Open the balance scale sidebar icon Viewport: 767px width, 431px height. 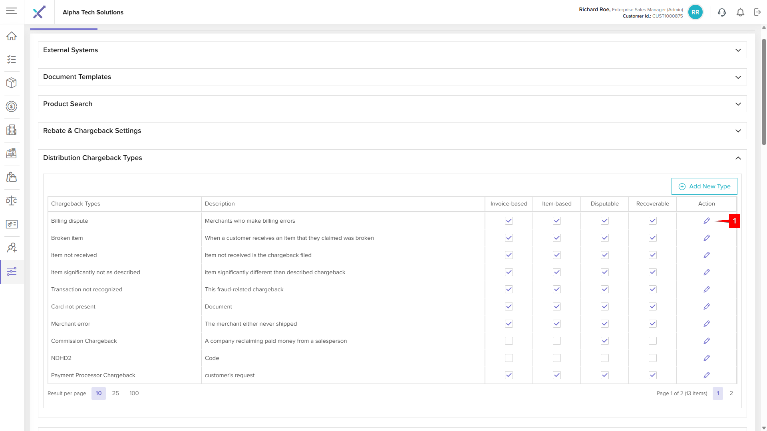(x=12, y=200)
